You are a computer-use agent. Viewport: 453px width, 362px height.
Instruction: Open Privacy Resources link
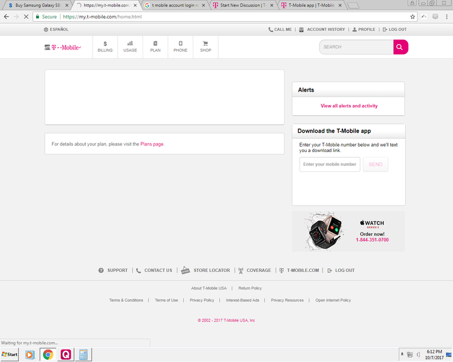point(287,300)
